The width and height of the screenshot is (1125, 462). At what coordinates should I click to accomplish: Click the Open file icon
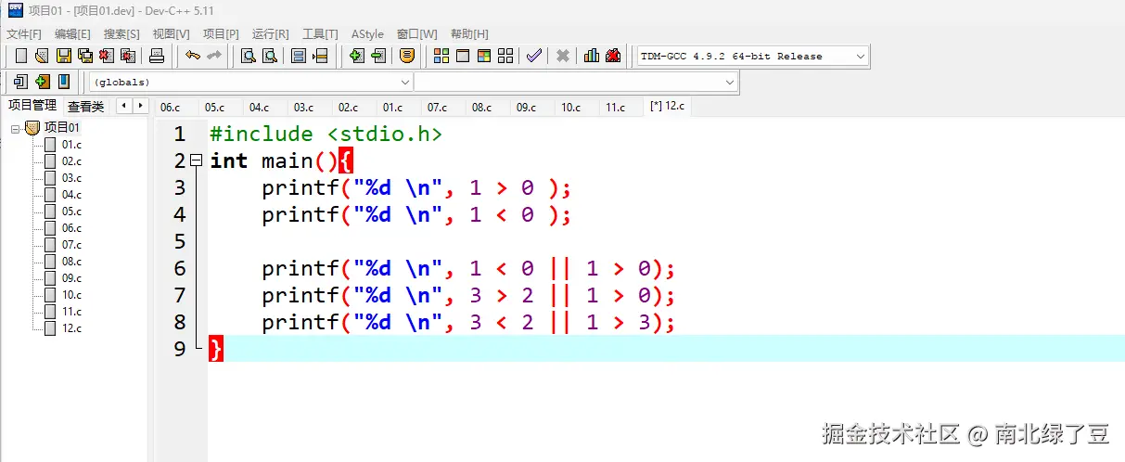(42, 56)
